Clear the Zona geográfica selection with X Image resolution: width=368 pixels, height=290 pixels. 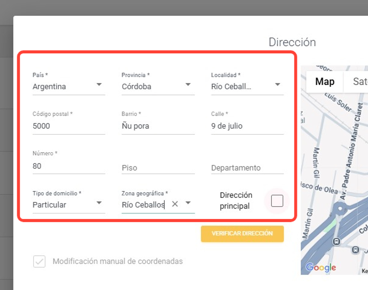[x=175, y=204]
